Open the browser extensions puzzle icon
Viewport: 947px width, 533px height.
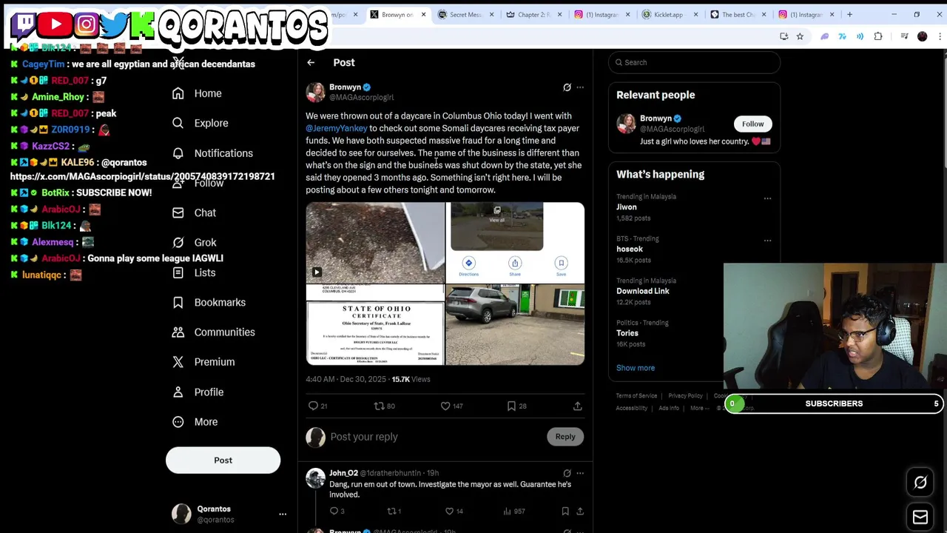878,36
